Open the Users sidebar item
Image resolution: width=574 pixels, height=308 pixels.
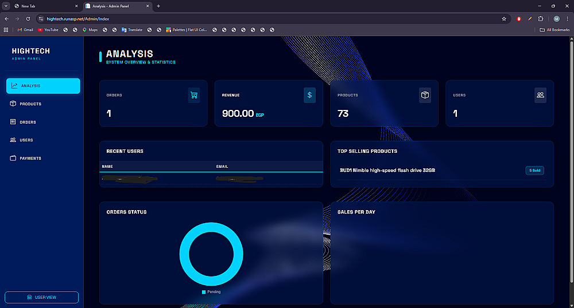[x=43, y=140]
